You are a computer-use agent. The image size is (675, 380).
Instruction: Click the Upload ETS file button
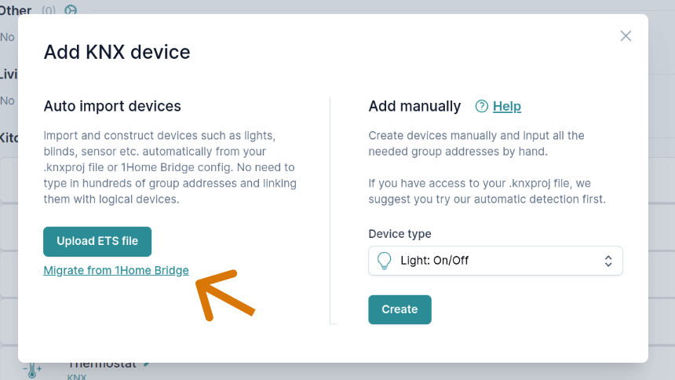pos(97,241)
